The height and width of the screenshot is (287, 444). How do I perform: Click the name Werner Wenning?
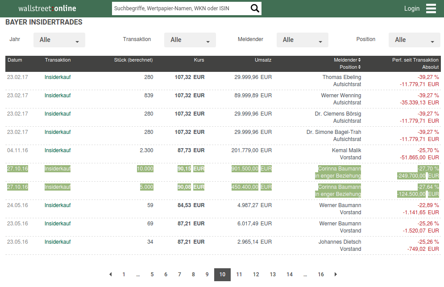(x=341, y=96)
